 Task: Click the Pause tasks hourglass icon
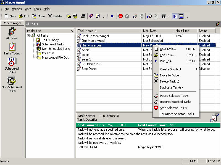pyautogui.click(x=135, y=16)
